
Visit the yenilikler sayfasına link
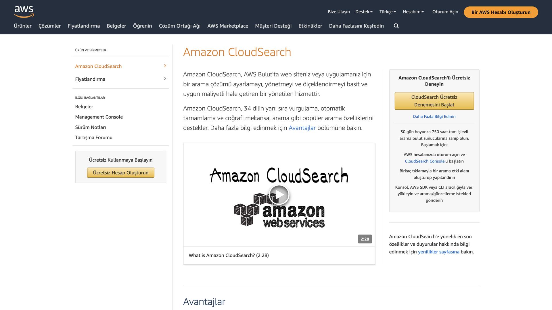438,252
